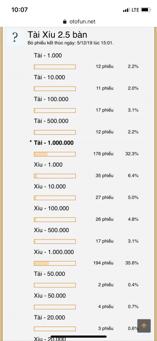Click the 27 phiếu count for Xỉu - 10.000
The height and width of the screenshot is (341, 157).
tap(104, 197)
